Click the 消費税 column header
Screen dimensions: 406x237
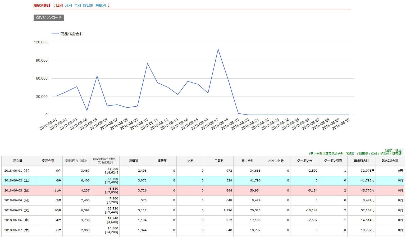tap(134, 161)
